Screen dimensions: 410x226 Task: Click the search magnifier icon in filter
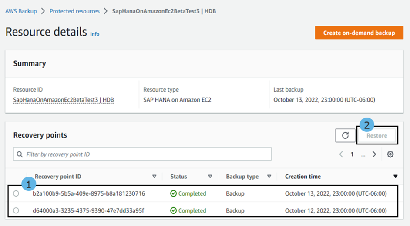click(20, 154)
